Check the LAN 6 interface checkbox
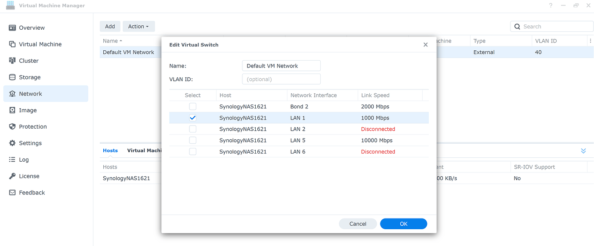Screen dimensions: 594x246 (x=192, y=151)
